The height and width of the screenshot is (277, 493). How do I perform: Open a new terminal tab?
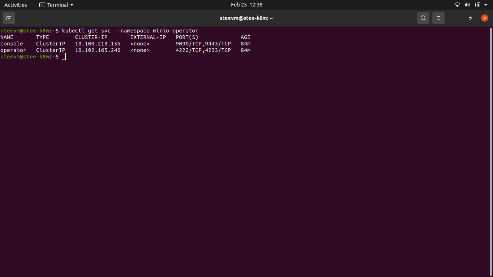(9, 18)
